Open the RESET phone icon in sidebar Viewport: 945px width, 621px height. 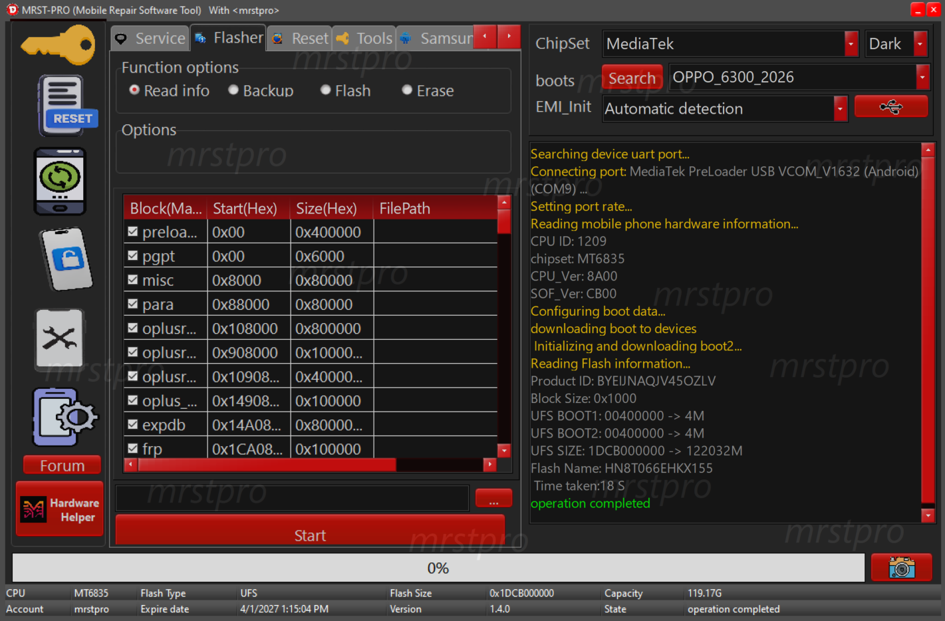[67, 106]
